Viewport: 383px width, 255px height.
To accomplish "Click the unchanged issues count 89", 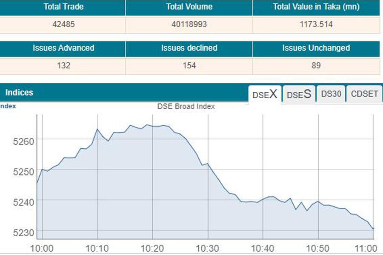I will (x=316, y=65).
